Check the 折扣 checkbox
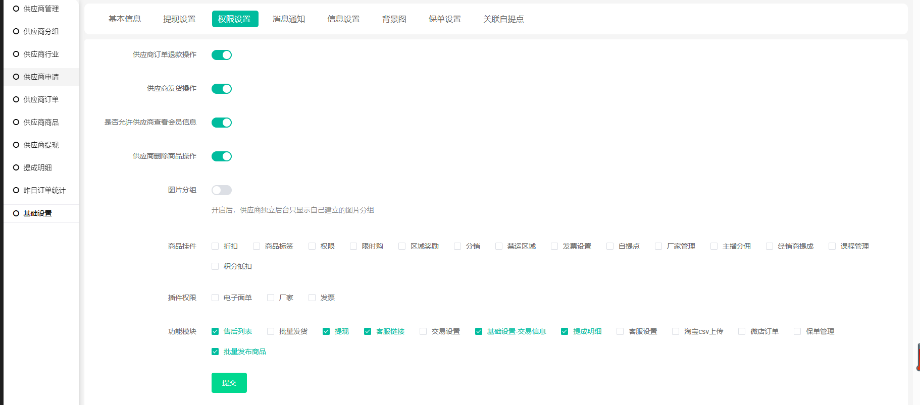920x405 pixels. (215, 246)
